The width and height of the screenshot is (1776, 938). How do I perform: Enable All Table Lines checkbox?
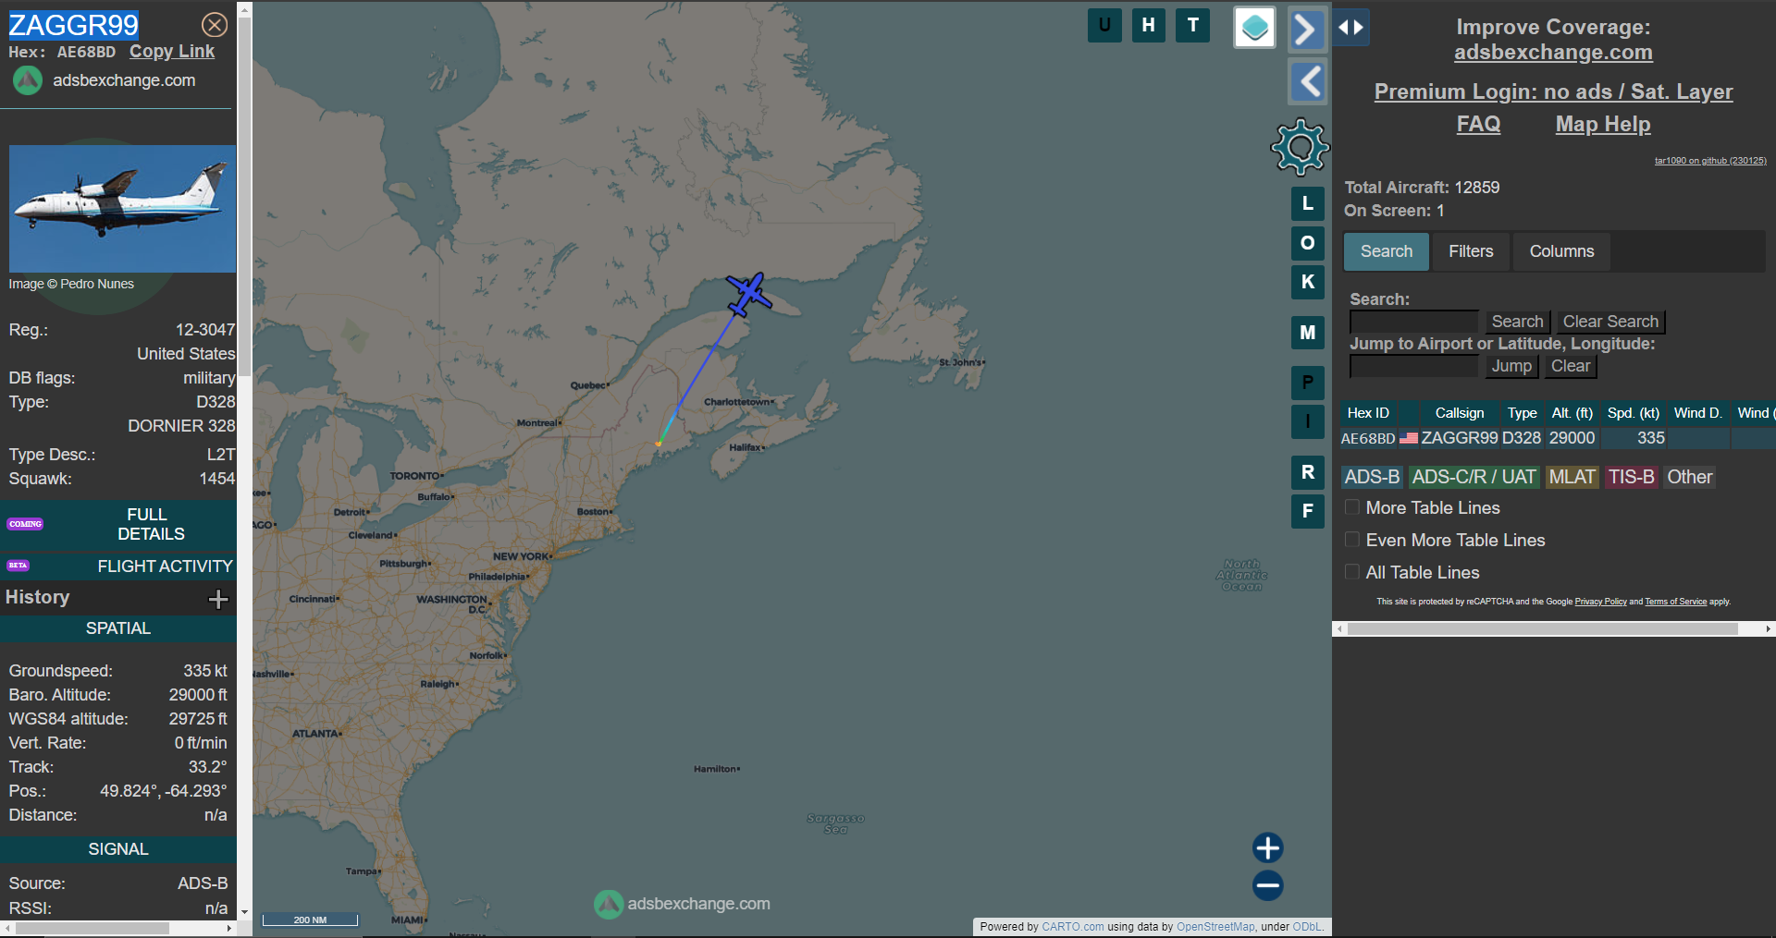(1352, 572)
